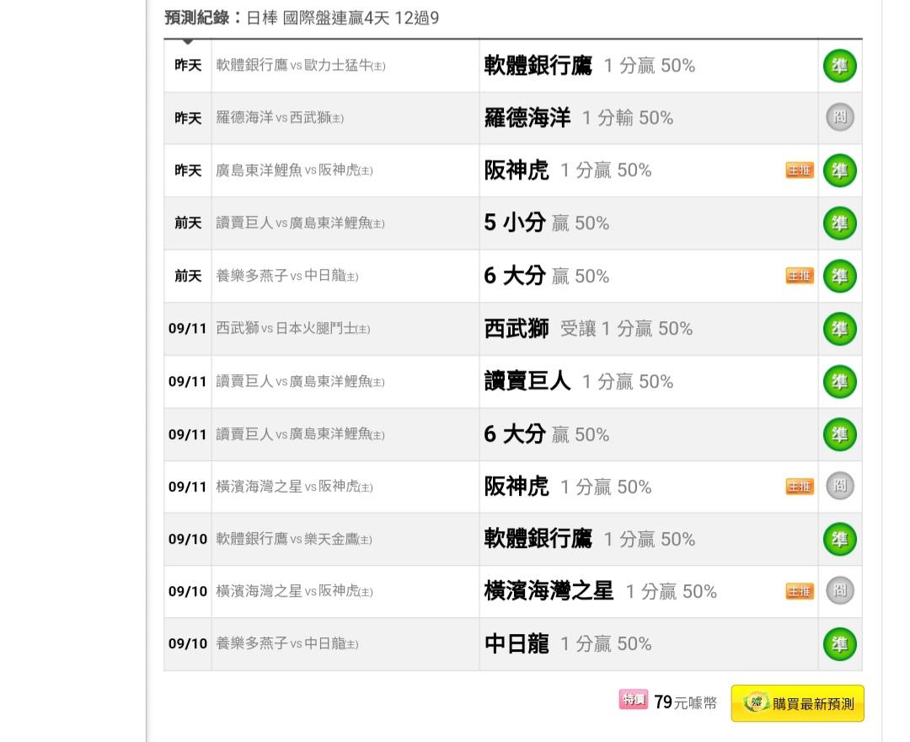Viewport: 910px width, 742px height.
Task: Select prediction 5 小分 贏 50%
Action: coord(547,223)
